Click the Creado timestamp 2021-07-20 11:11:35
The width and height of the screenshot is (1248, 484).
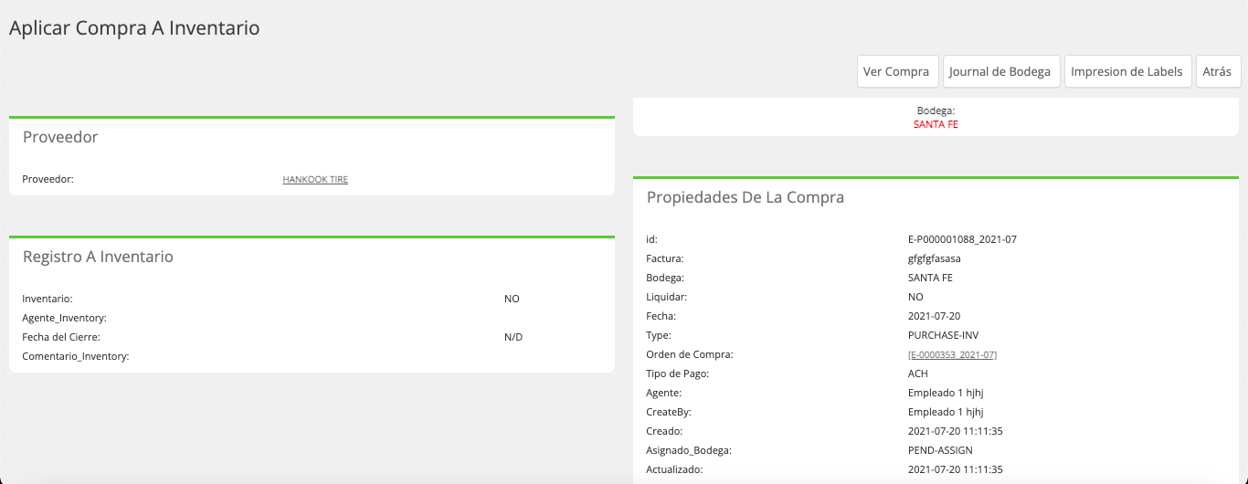click(x=956, y=431)
